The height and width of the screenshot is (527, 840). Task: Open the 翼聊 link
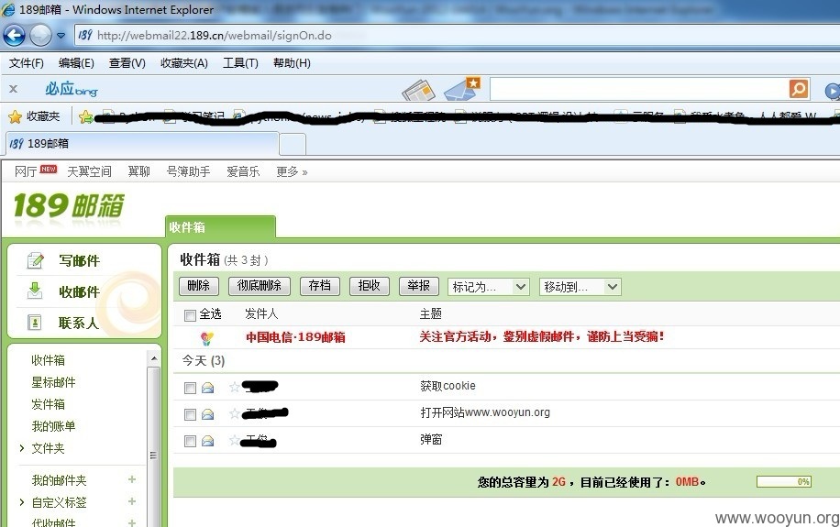tap(138, 171)
